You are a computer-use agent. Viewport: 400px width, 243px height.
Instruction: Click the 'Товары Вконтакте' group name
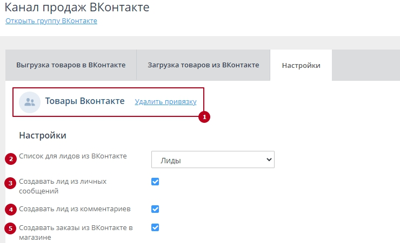[85, 101]
